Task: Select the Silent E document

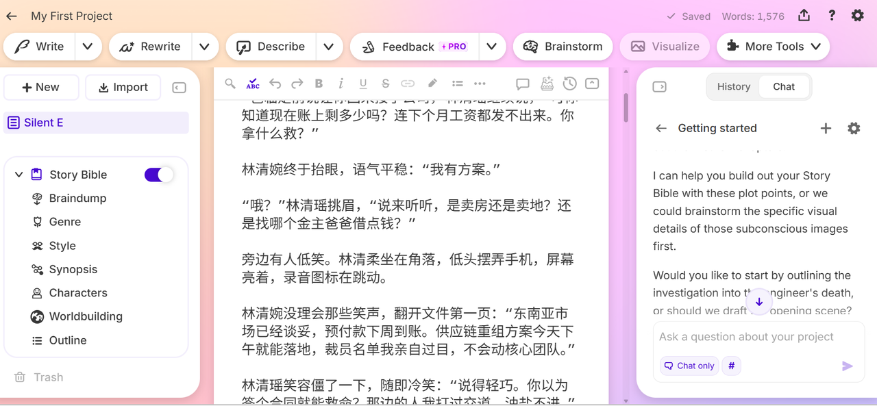Action: (96, 123)
